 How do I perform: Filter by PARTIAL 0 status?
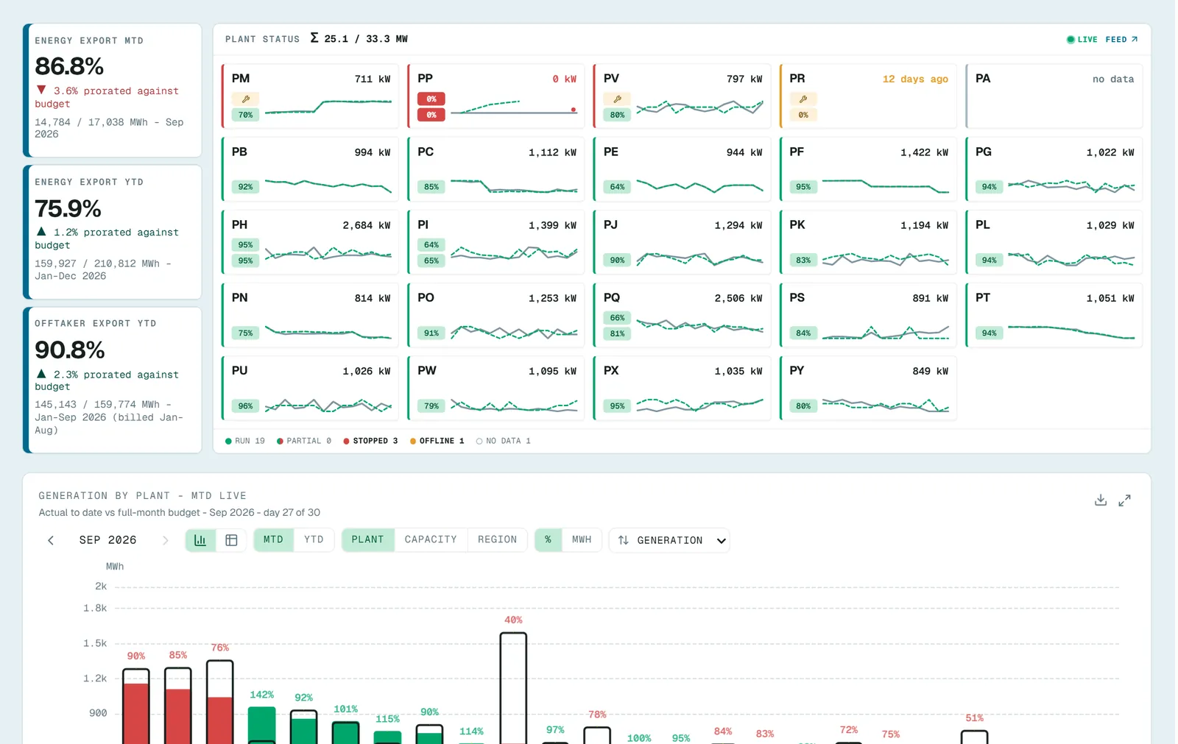(x=303, y=441)
